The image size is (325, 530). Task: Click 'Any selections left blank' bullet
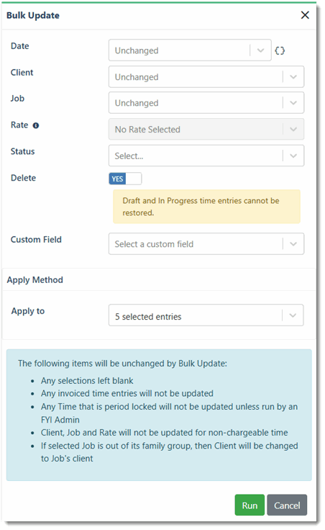pos(87,381)
